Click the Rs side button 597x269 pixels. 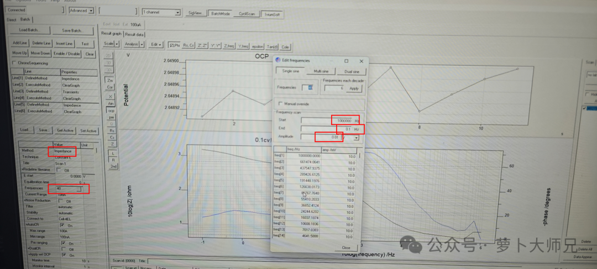coord(112,130)
